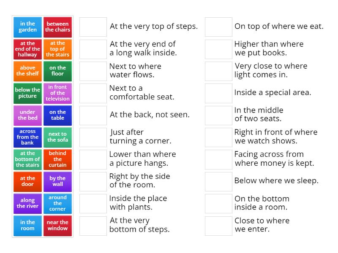Select the 'under the bed' purple tile
The image size is (338, 253).
point(27,115)
